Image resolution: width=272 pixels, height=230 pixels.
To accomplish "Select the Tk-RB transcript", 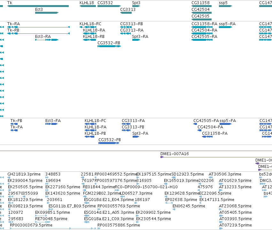I will tap(38, 33).
